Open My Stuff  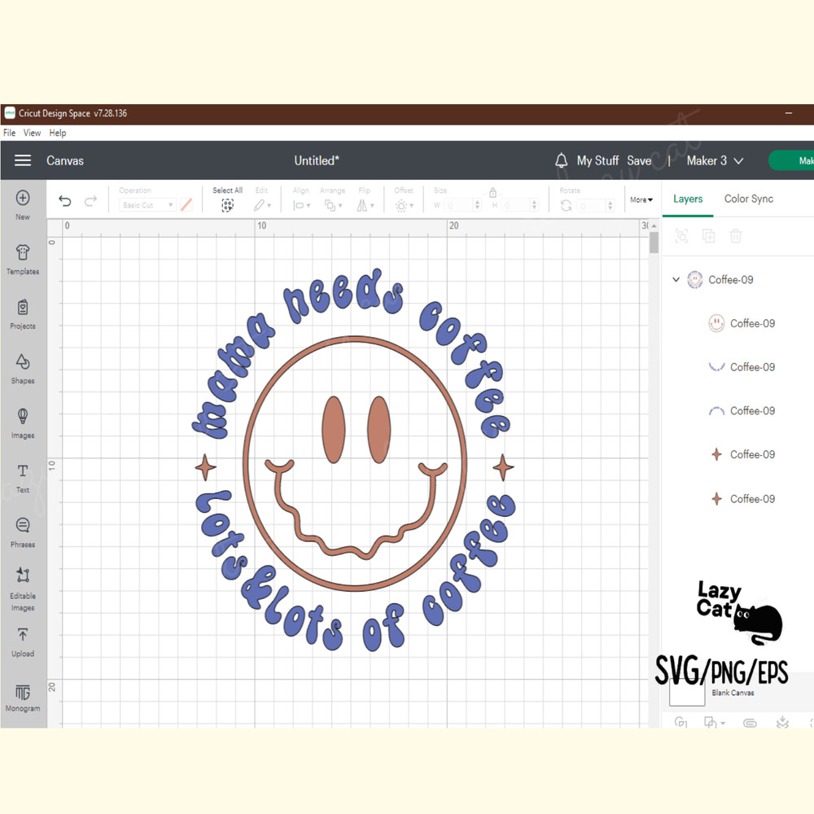coord(598,160)
